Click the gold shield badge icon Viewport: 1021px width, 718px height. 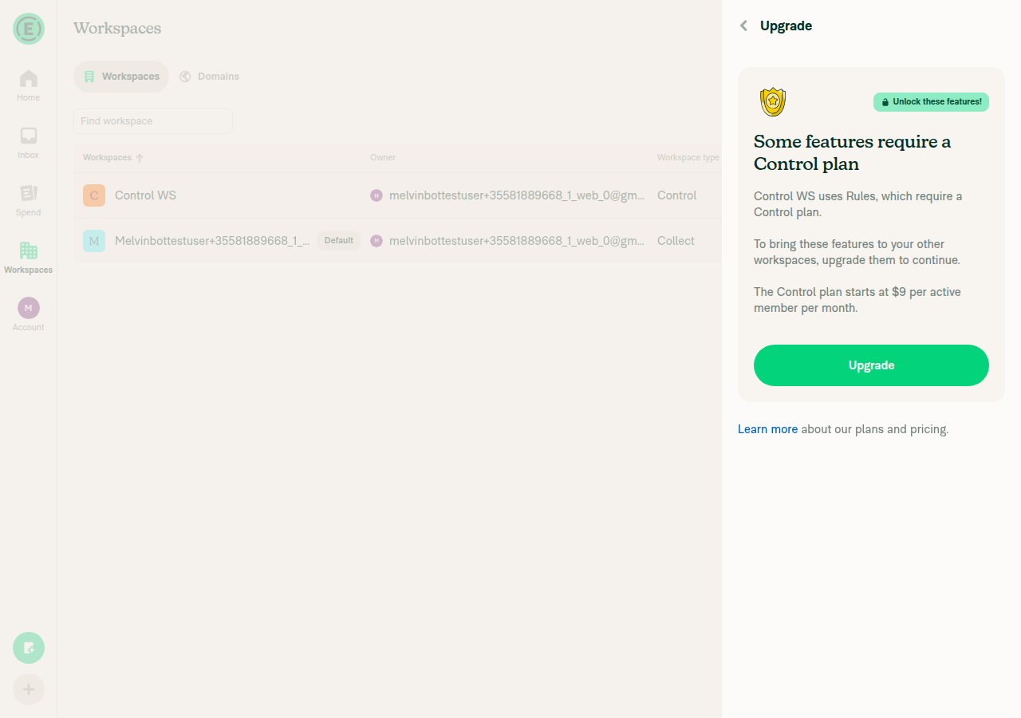pyautogui.click(x=772, y=102)
